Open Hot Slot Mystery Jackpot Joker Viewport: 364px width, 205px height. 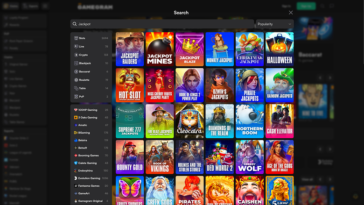tap(130, 85)
